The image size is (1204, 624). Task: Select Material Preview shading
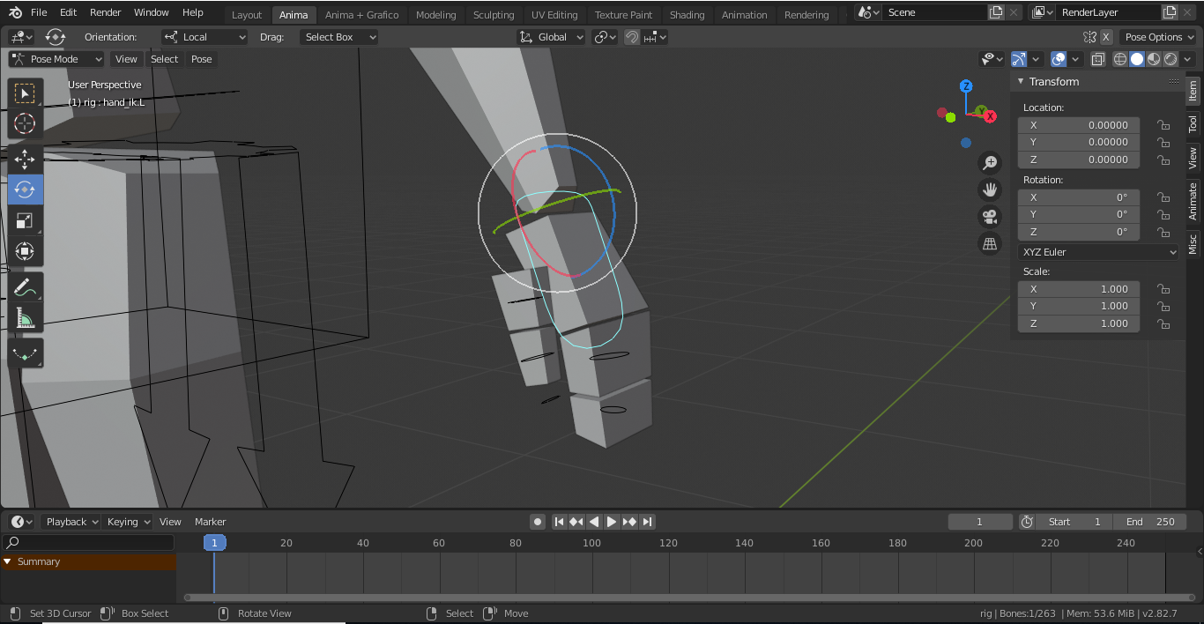(1154, 59)
